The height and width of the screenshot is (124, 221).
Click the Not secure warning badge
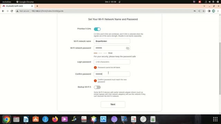pyautogui.click(x=23, y=11)
